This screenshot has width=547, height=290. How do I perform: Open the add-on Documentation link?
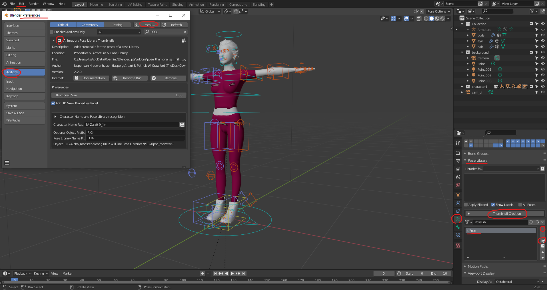click(91, 78)
